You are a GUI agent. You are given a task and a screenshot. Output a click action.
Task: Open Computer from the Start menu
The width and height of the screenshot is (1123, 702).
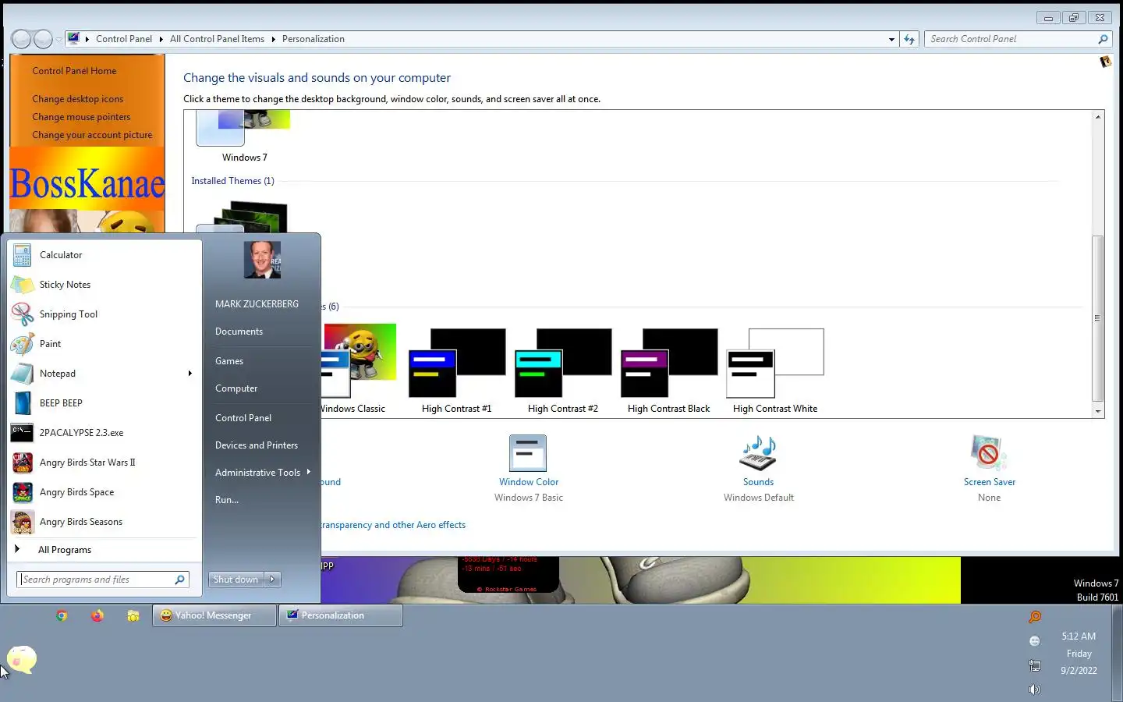tap(236, 388)
